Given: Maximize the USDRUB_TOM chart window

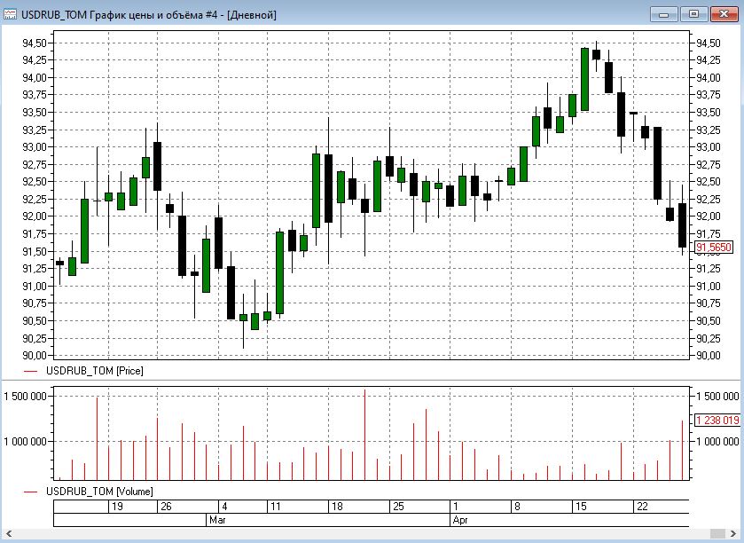Looking at the screenshot, I should (693, 13).
